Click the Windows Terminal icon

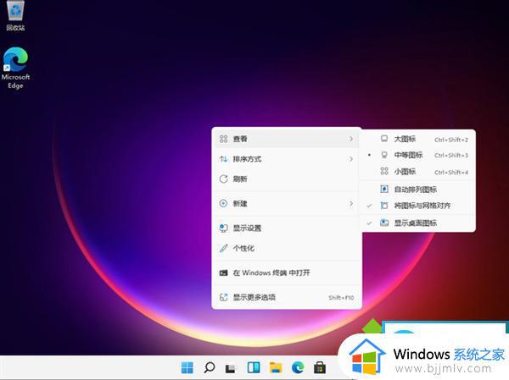223,273
